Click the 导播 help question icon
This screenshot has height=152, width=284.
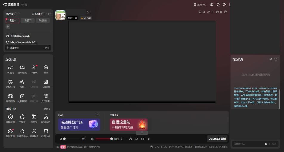click(43, 14)
